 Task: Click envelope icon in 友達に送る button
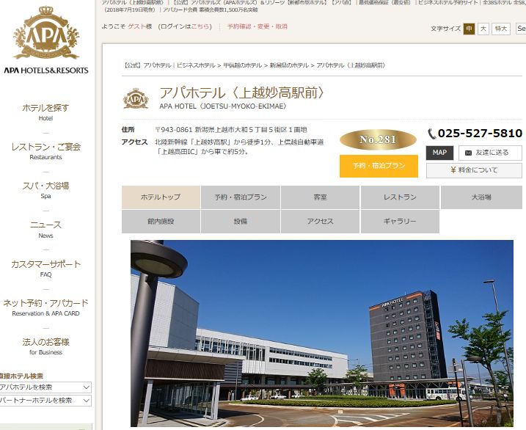(x=468, y=153)
